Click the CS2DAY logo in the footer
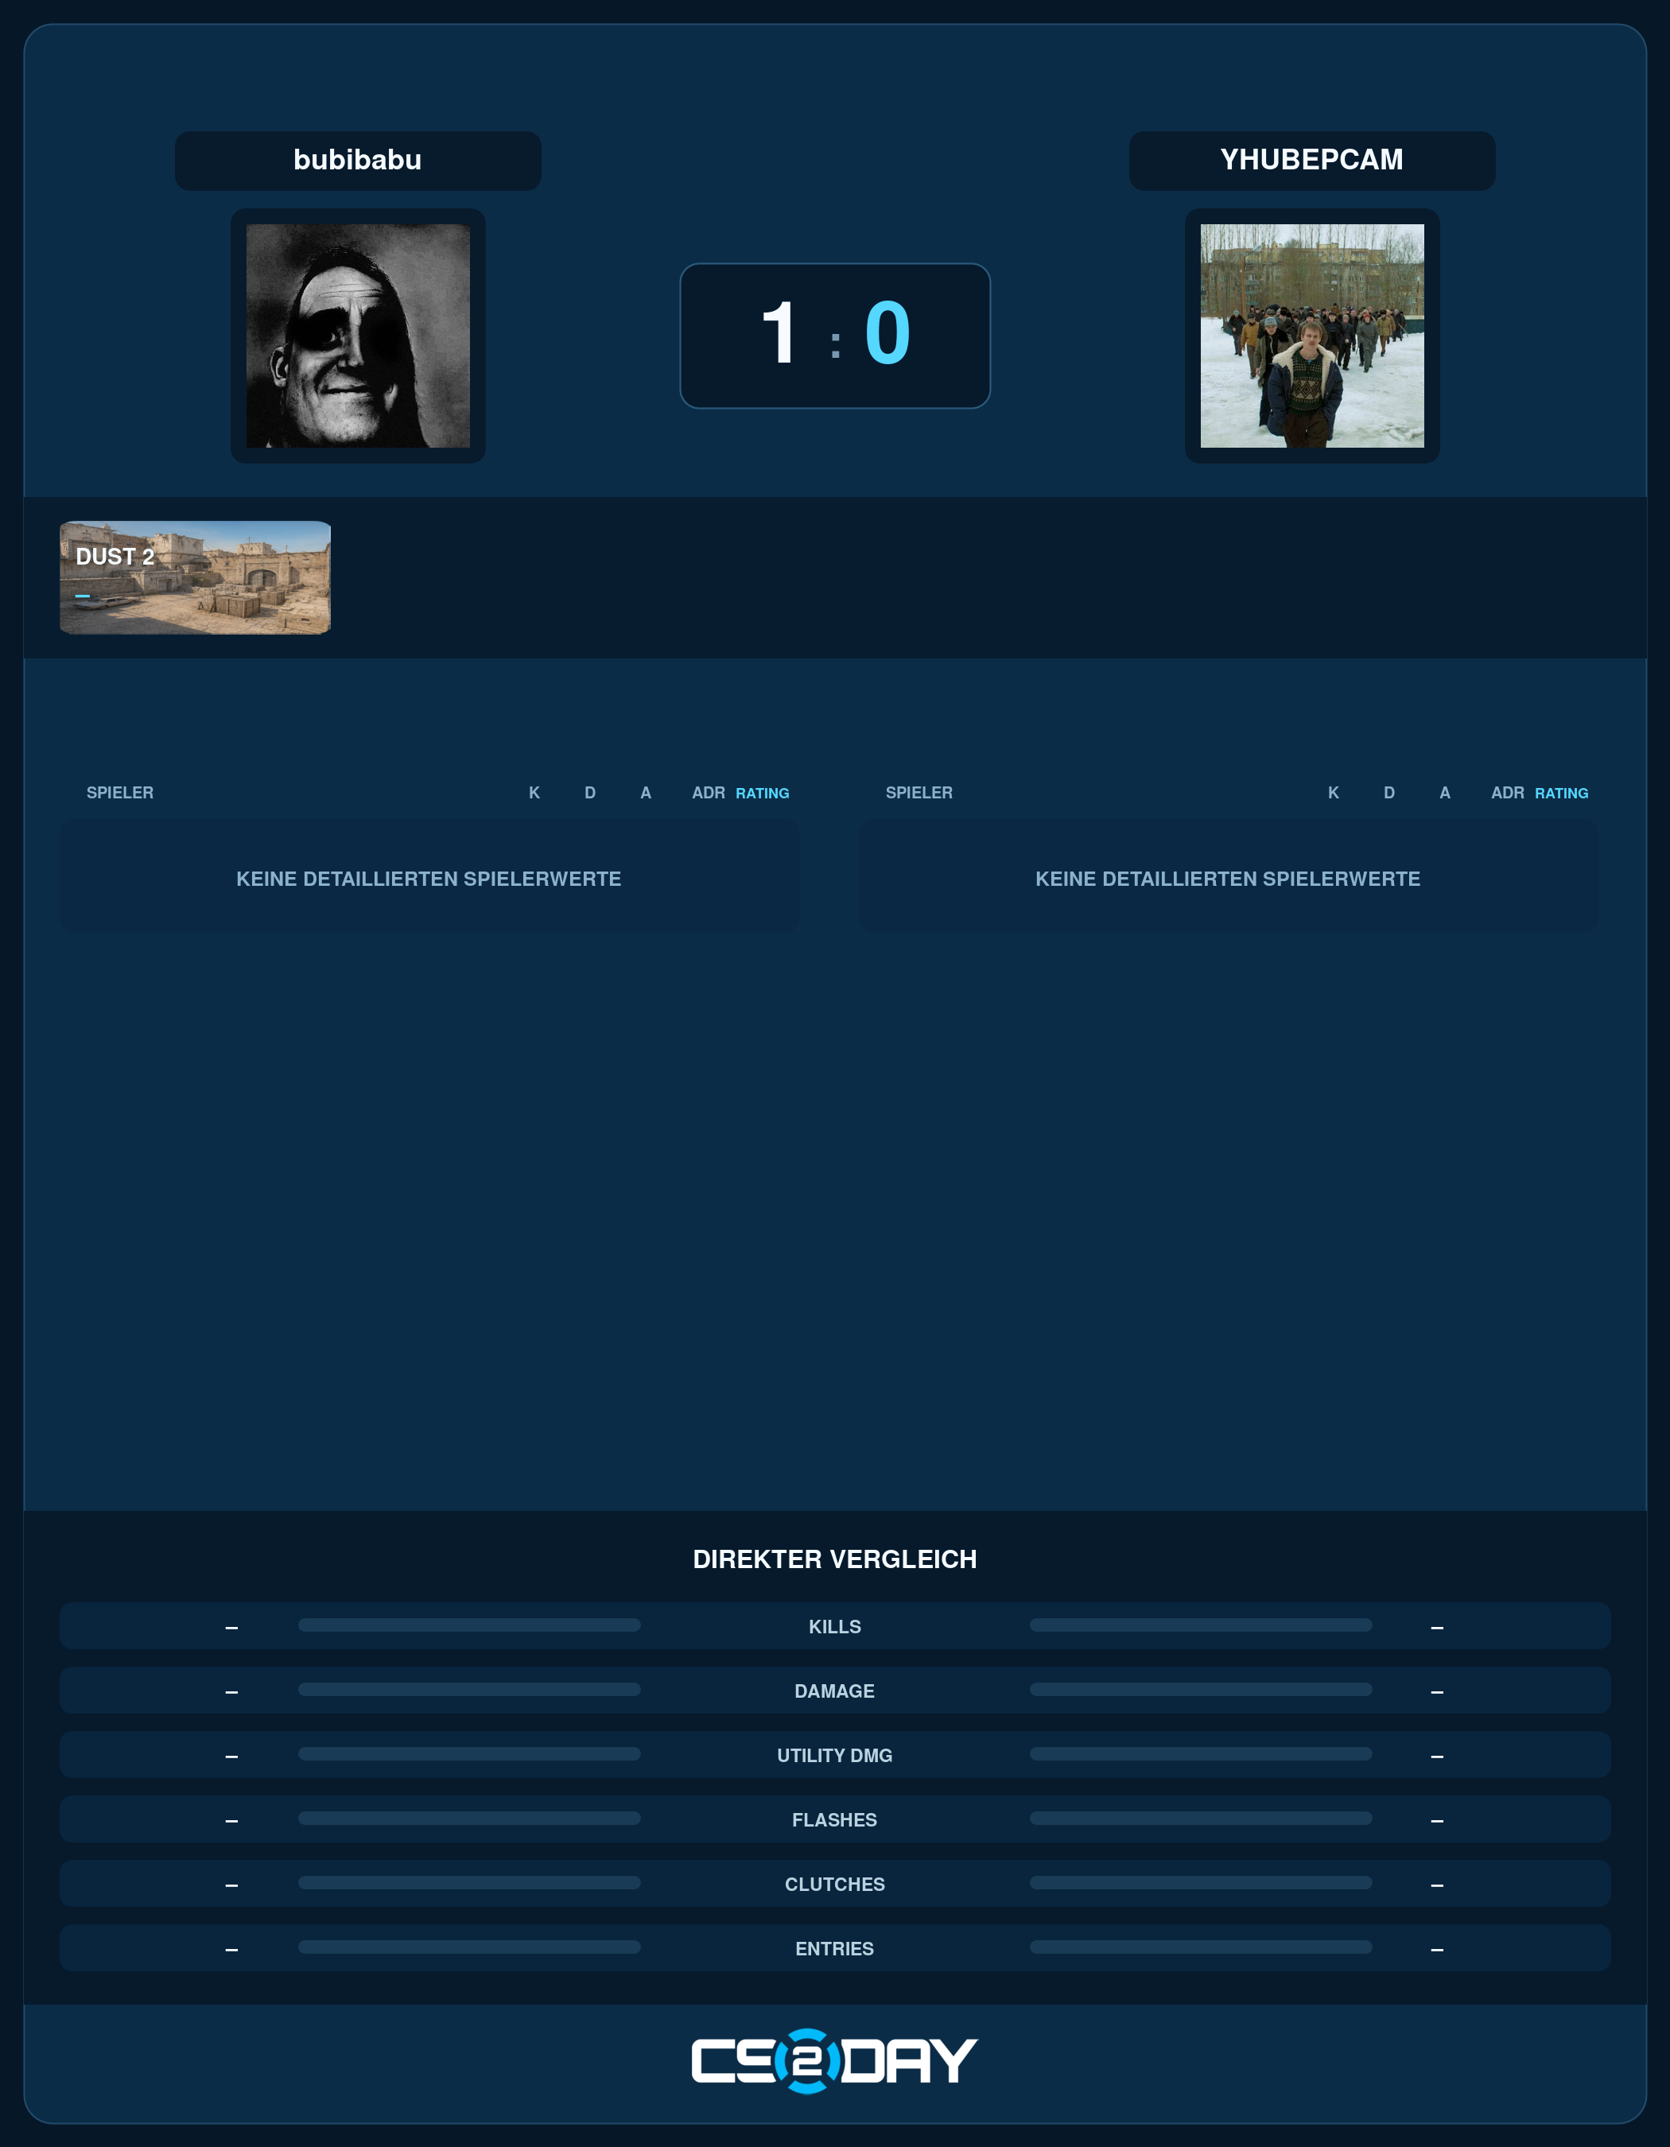 (834, 2060)
